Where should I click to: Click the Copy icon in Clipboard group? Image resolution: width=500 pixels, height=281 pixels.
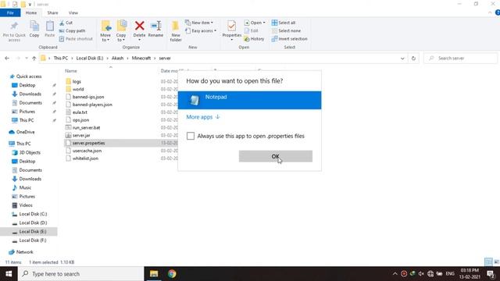[x=34, y=26]
